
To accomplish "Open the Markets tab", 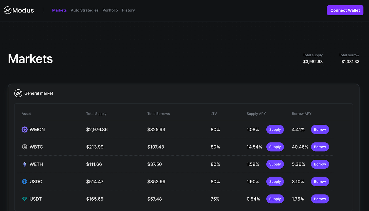I will point(59,10).
